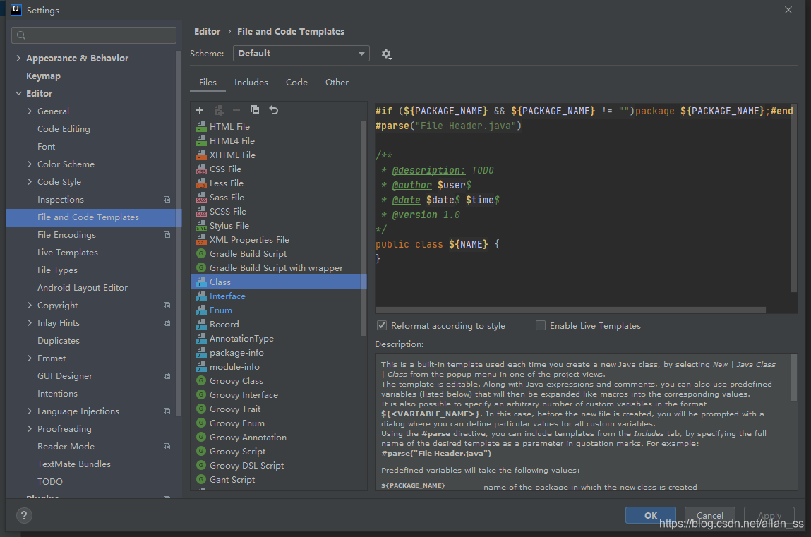This screenshot has width=811, height=537.
Task: Click the Copyright project-level settings icon
Action: 167,306
